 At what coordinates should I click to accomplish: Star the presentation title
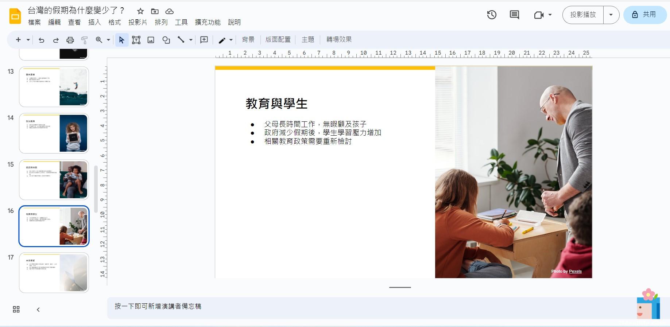(x=140, y=11)
